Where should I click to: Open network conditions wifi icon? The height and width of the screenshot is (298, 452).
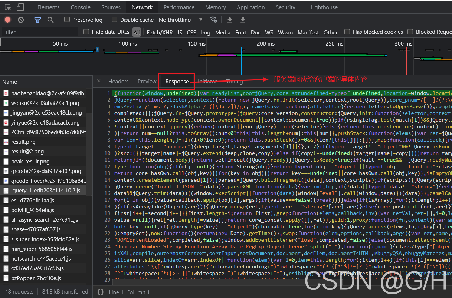[213, 20]
